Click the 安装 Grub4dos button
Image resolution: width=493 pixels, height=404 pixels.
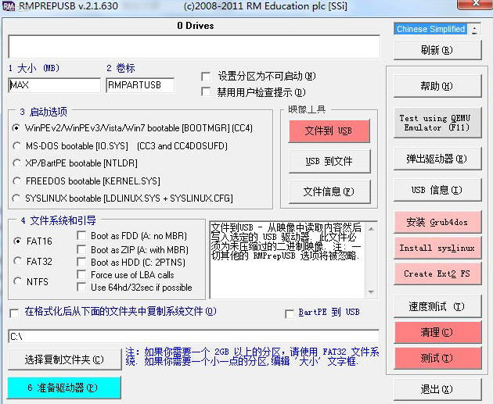tap(437, 222)
